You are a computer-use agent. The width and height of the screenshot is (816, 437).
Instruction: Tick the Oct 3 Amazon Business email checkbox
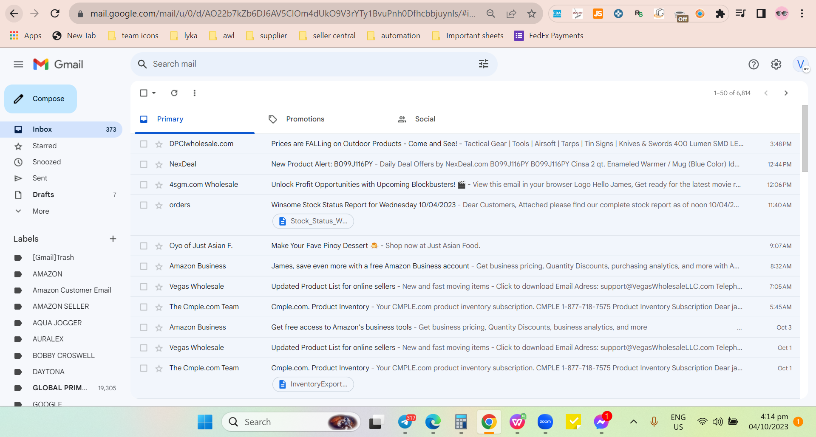click(144, 327)
